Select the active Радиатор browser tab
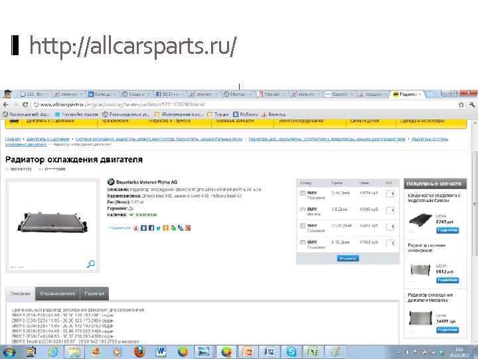The width and height of the screenshot is (478, 359). (x=407, y=94)
